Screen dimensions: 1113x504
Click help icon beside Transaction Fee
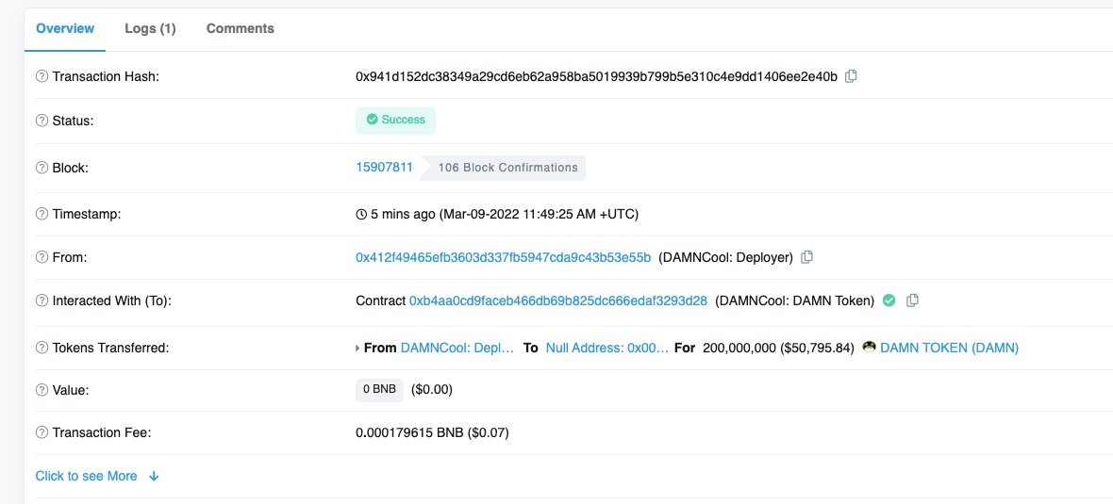tap(42, 432)
